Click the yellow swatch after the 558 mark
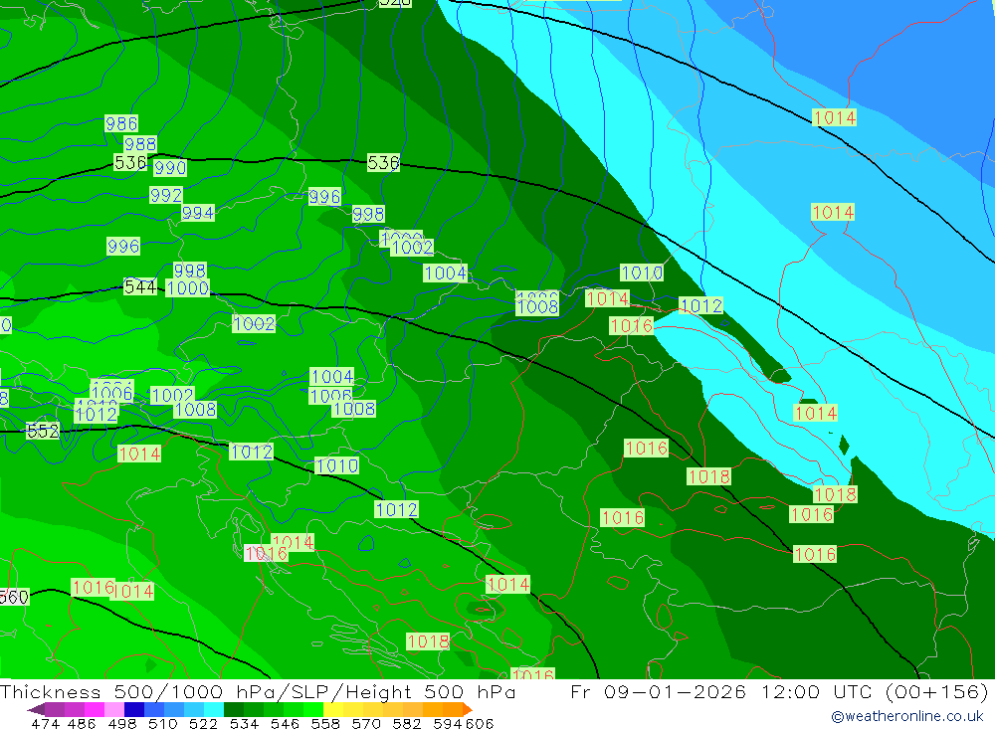This screenshot has width=995, height=729. click(x=333, y=709)
